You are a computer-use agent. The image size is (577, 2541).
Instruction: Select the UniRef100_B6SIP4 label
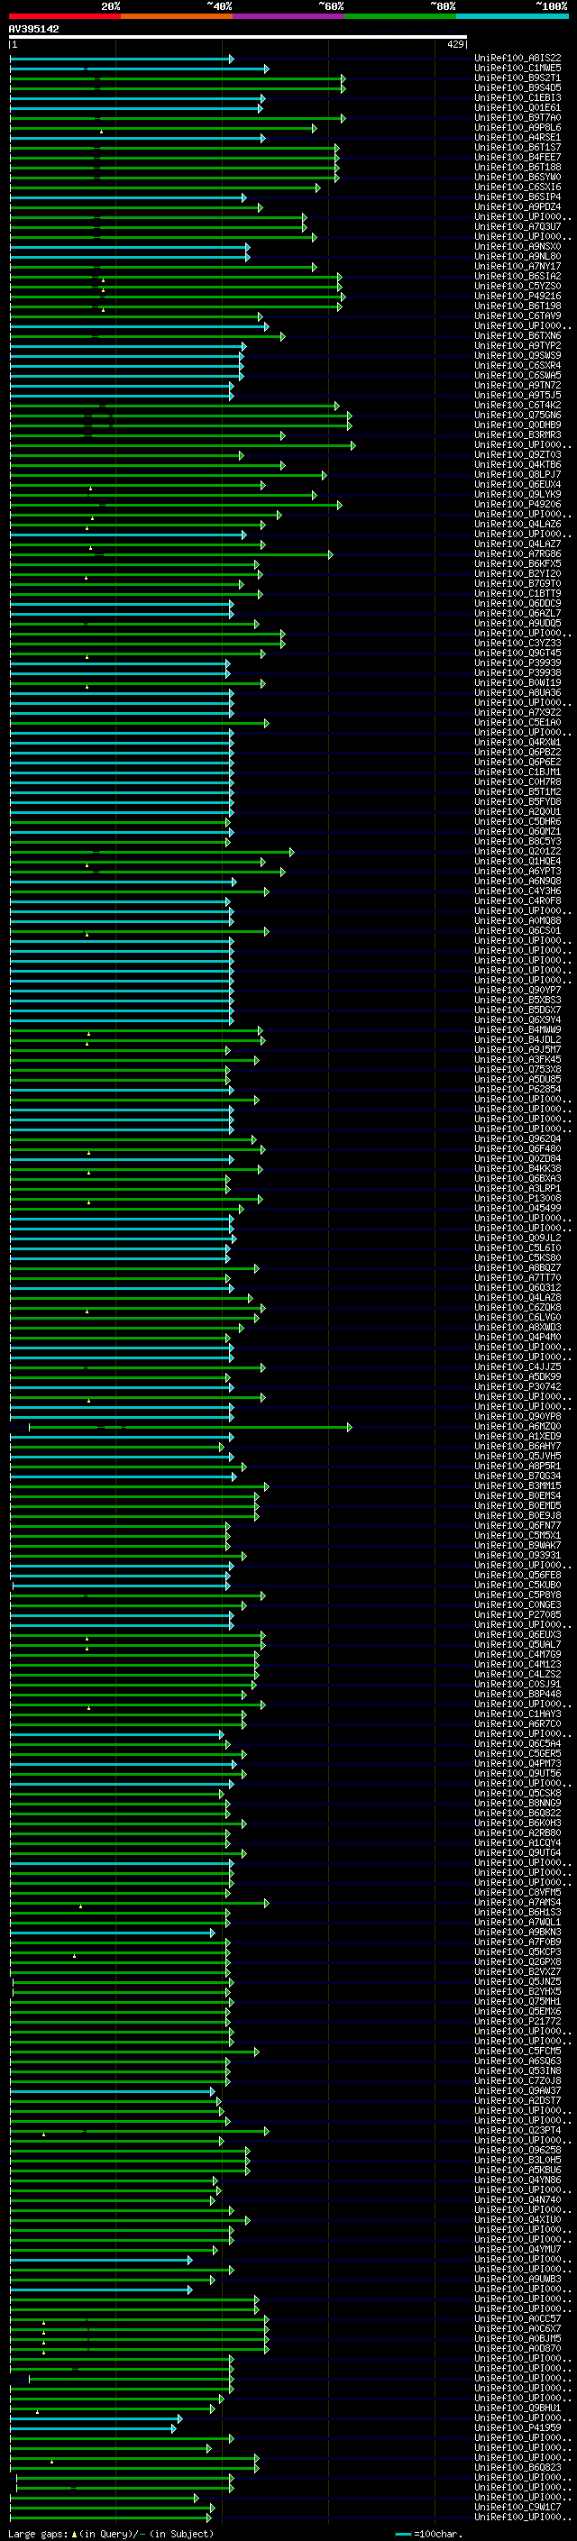tap(517, 197)
